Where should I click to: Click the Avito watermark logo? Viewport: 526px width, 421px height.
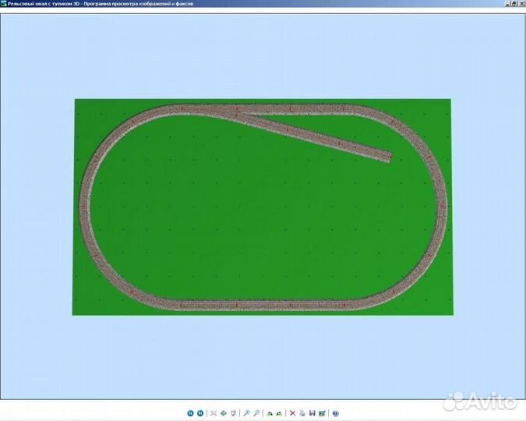click(x=480, y=402)
